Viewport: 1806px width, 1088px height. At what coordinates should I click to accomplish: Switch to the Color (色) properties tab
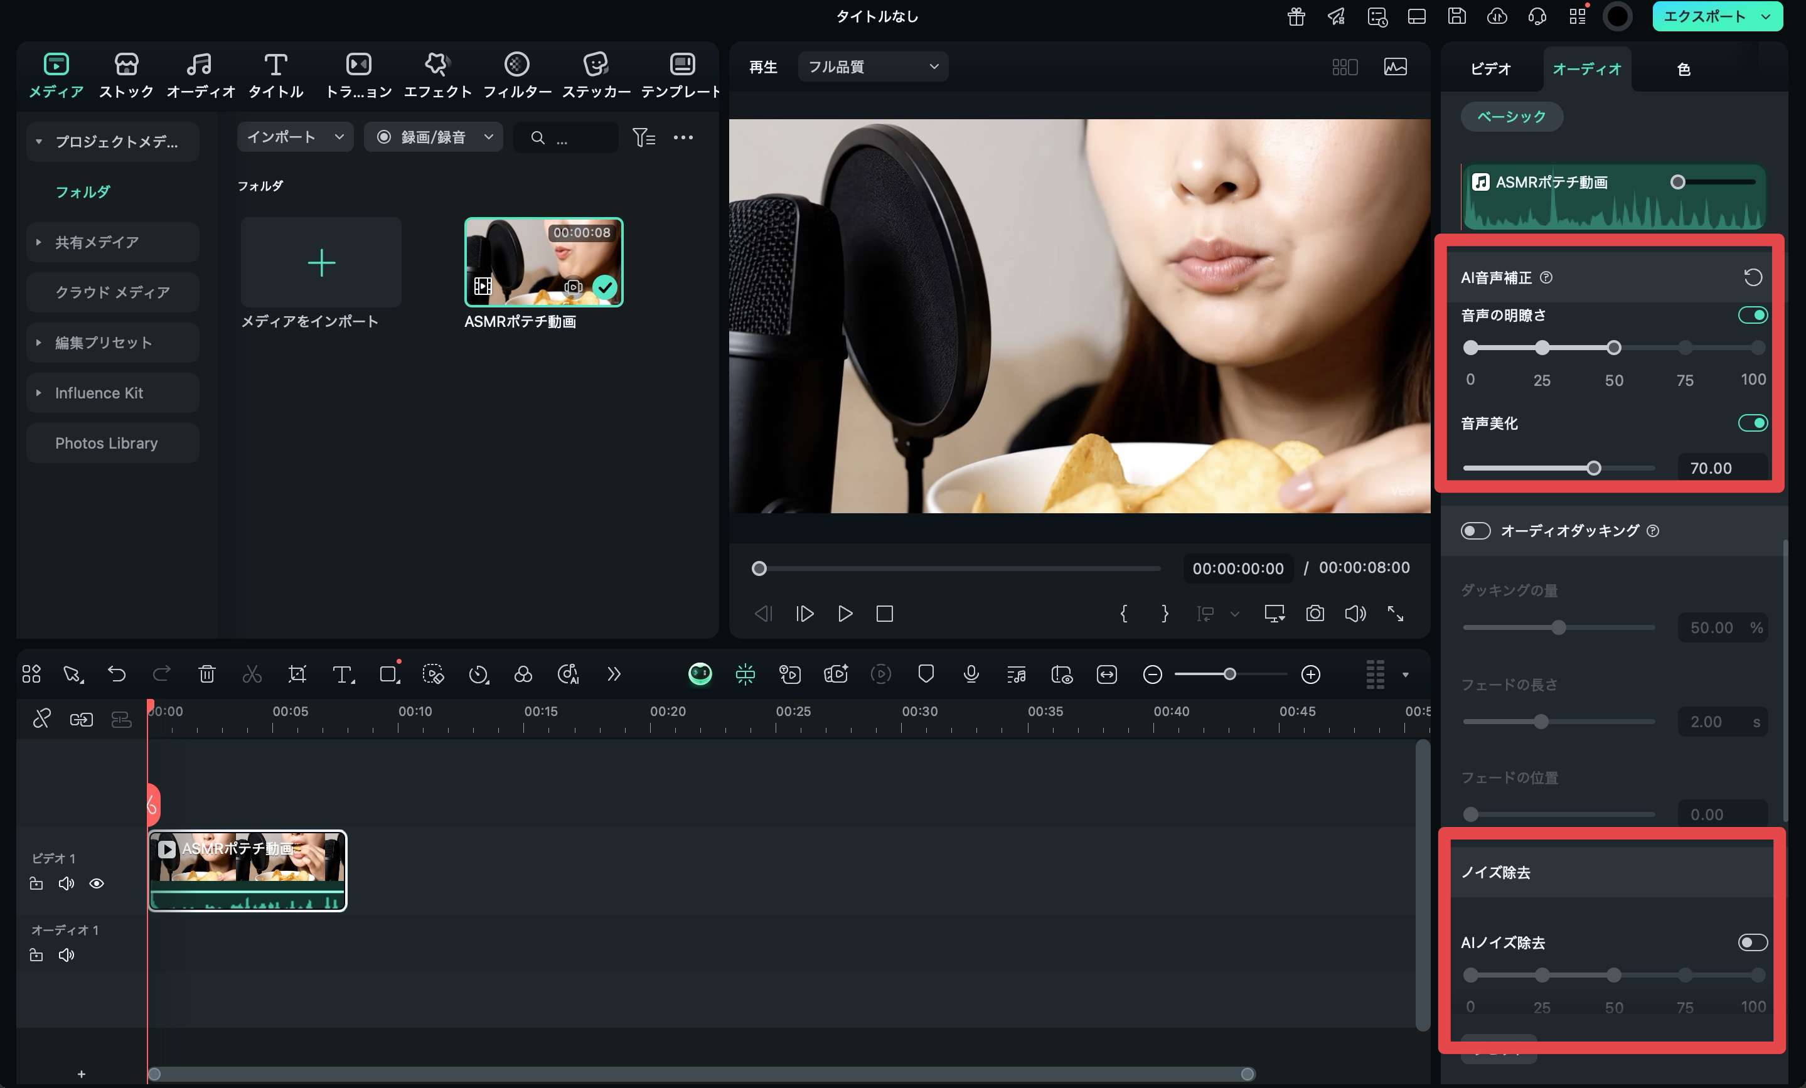click(1683, 69)
